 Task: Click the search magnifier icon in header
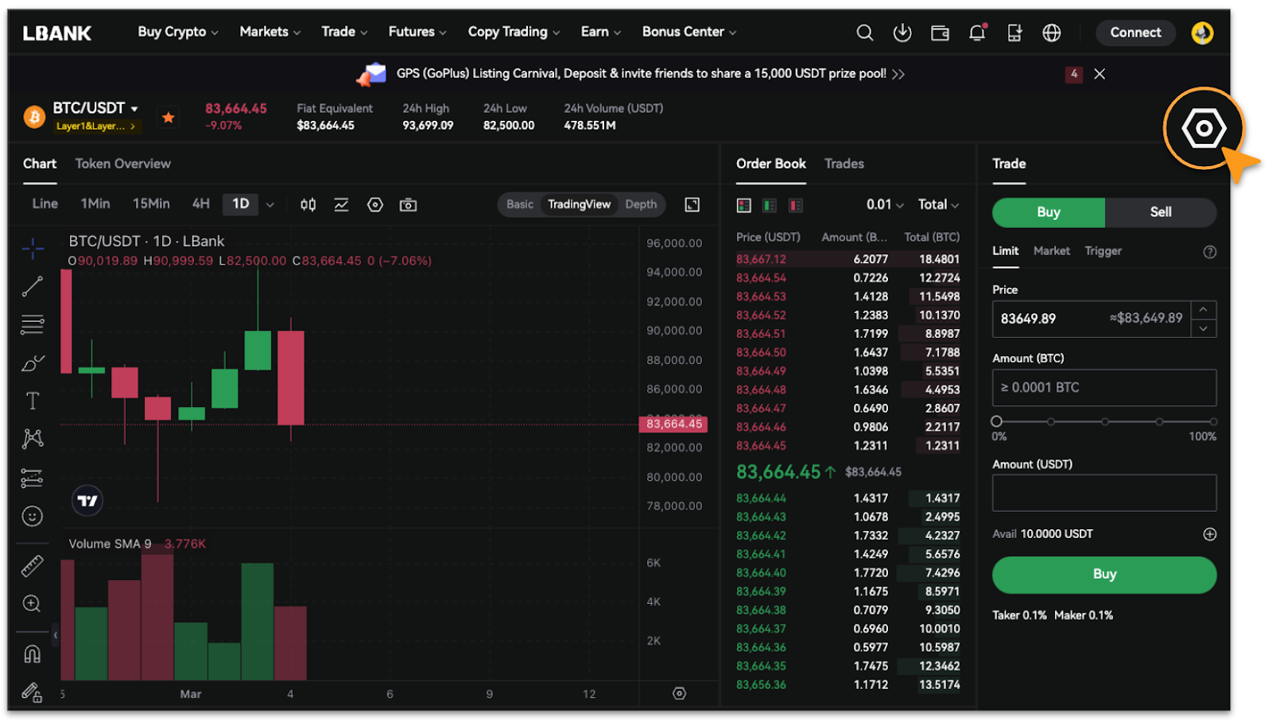pos(864,33)
